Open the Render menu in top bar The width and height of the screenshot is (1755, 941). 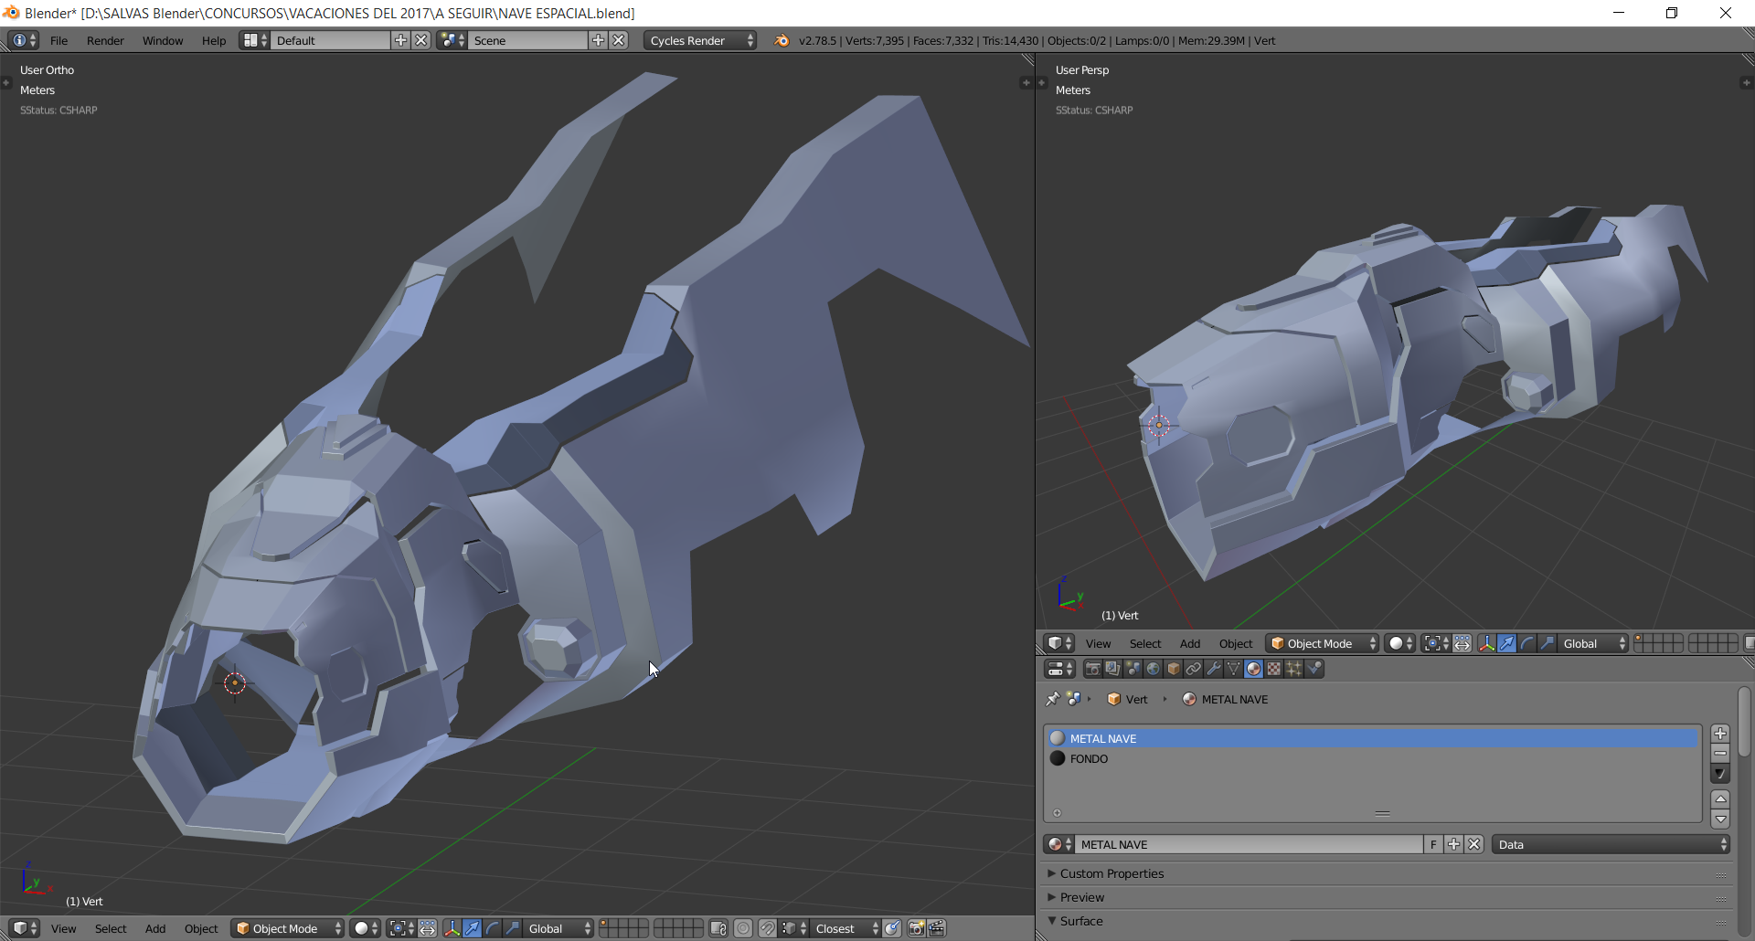click(x=105, y=40)
